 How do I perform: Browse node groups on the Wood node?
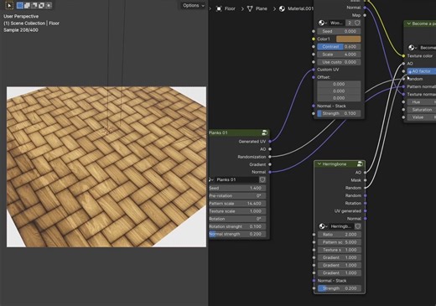pyautogui.click(x=323, y=23)
